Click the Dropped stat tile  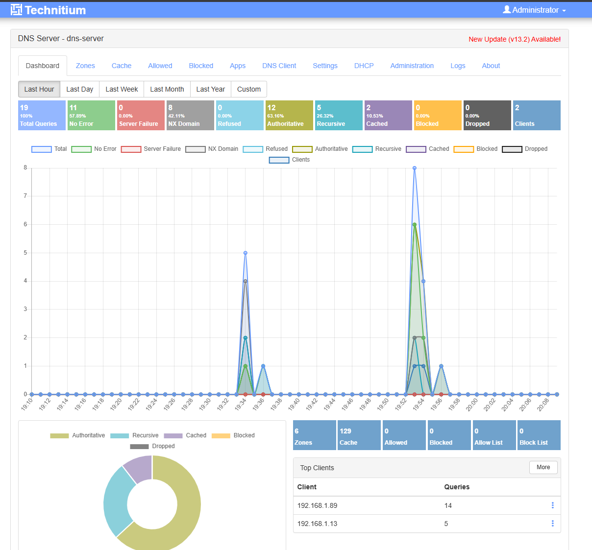pos(487,116)
